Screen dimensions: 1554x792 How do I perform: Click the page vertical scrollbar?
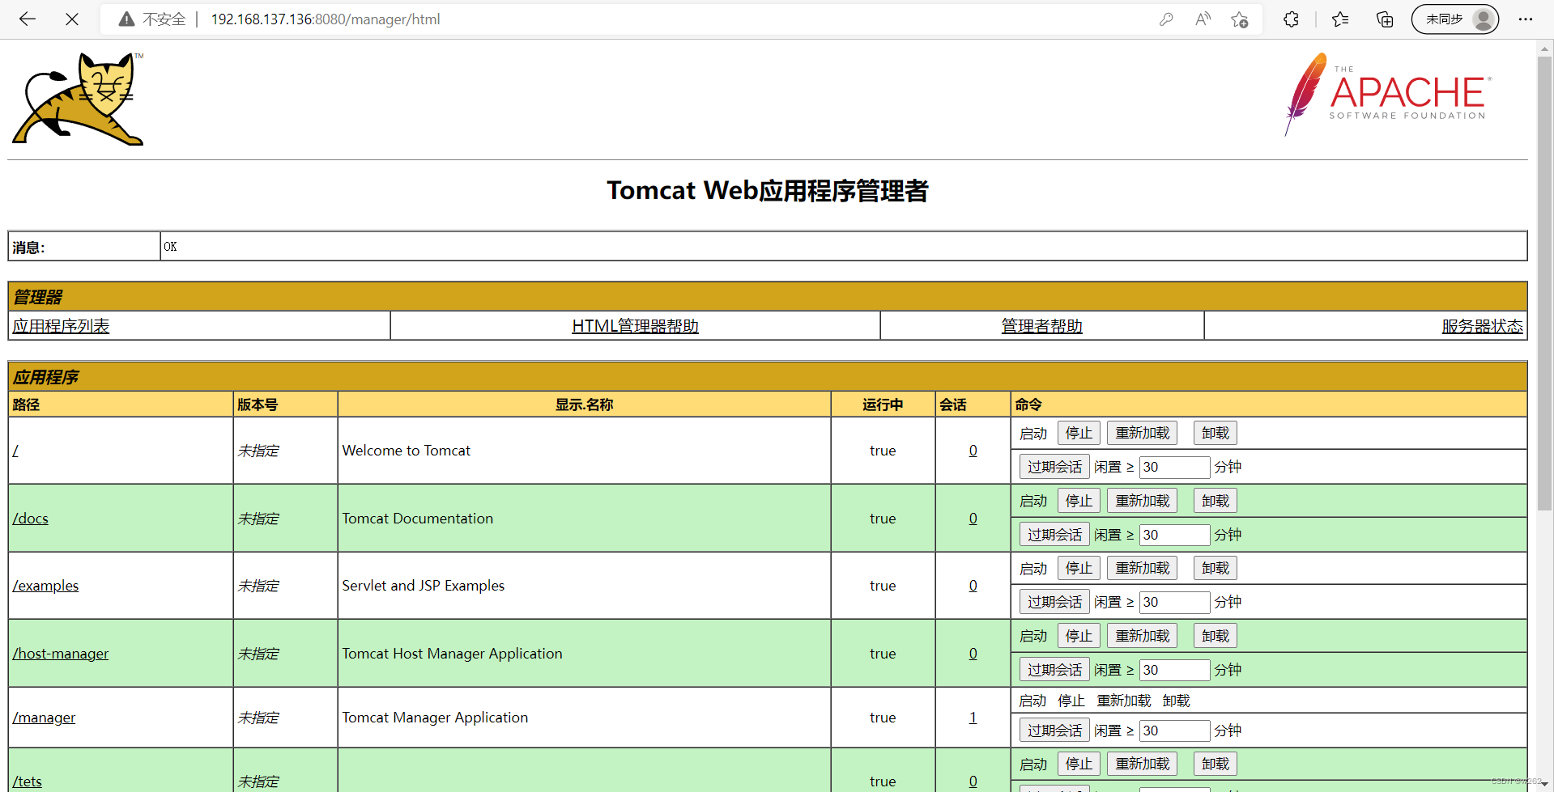[1544, 283]
